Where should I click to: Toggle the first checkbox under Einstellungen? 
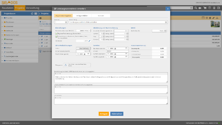point(56,34)
